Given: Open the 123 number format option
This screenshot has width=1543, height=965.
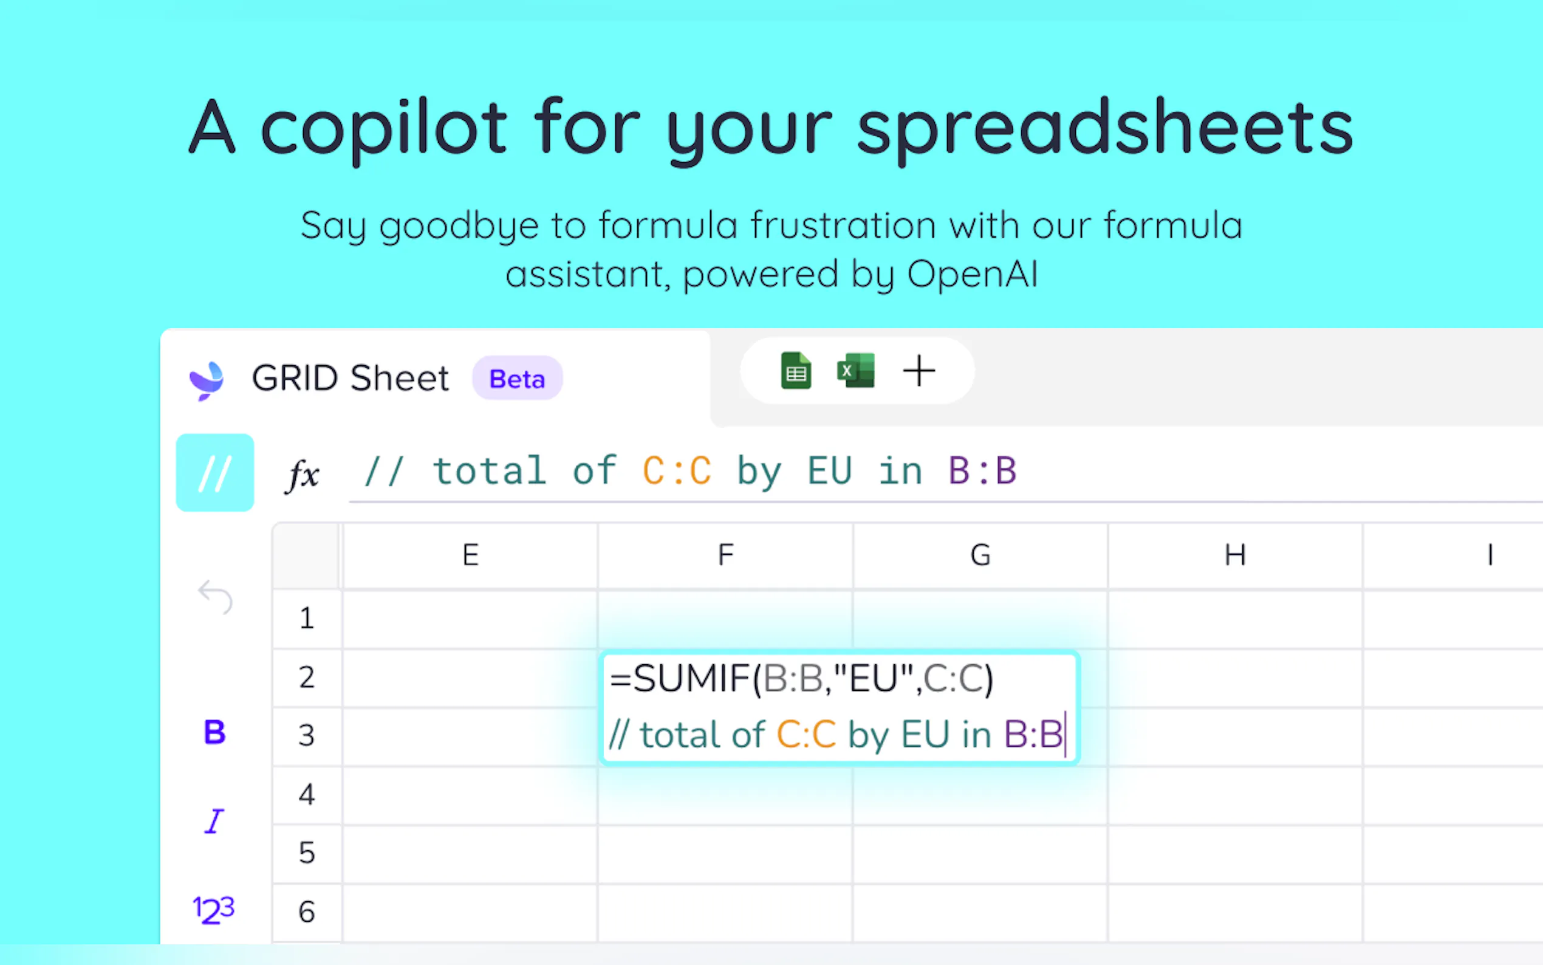Looking at the screenshot, I should 214,910.
